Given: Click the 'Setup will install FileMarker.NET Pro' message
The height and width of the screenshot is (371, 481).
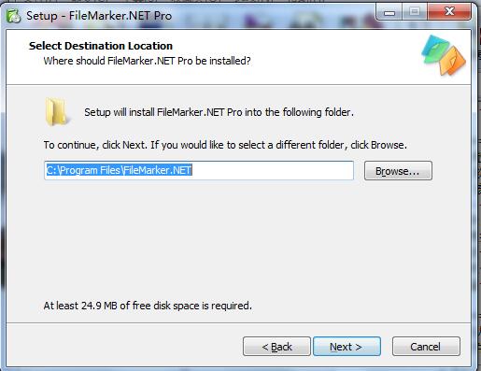Looking at the screenshot, I should [219, 112].
